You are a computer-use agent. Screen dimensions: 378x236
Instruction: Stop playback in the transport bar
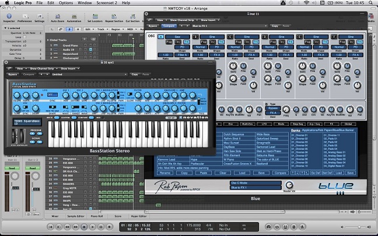(84, 227)
